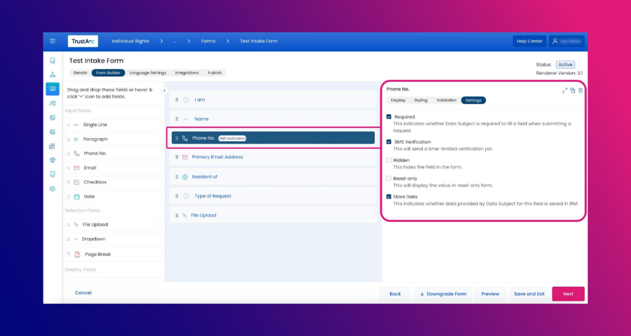Open the Display tab for Phone No.
631x336 pixels.
point(398,100)
